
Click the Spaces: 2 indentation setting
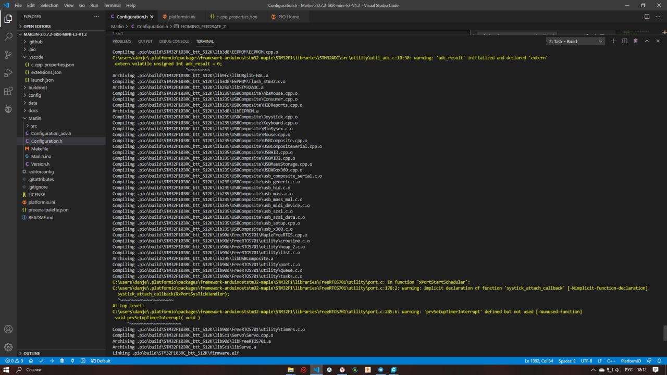pyautogui.click(x=567, y=360)
